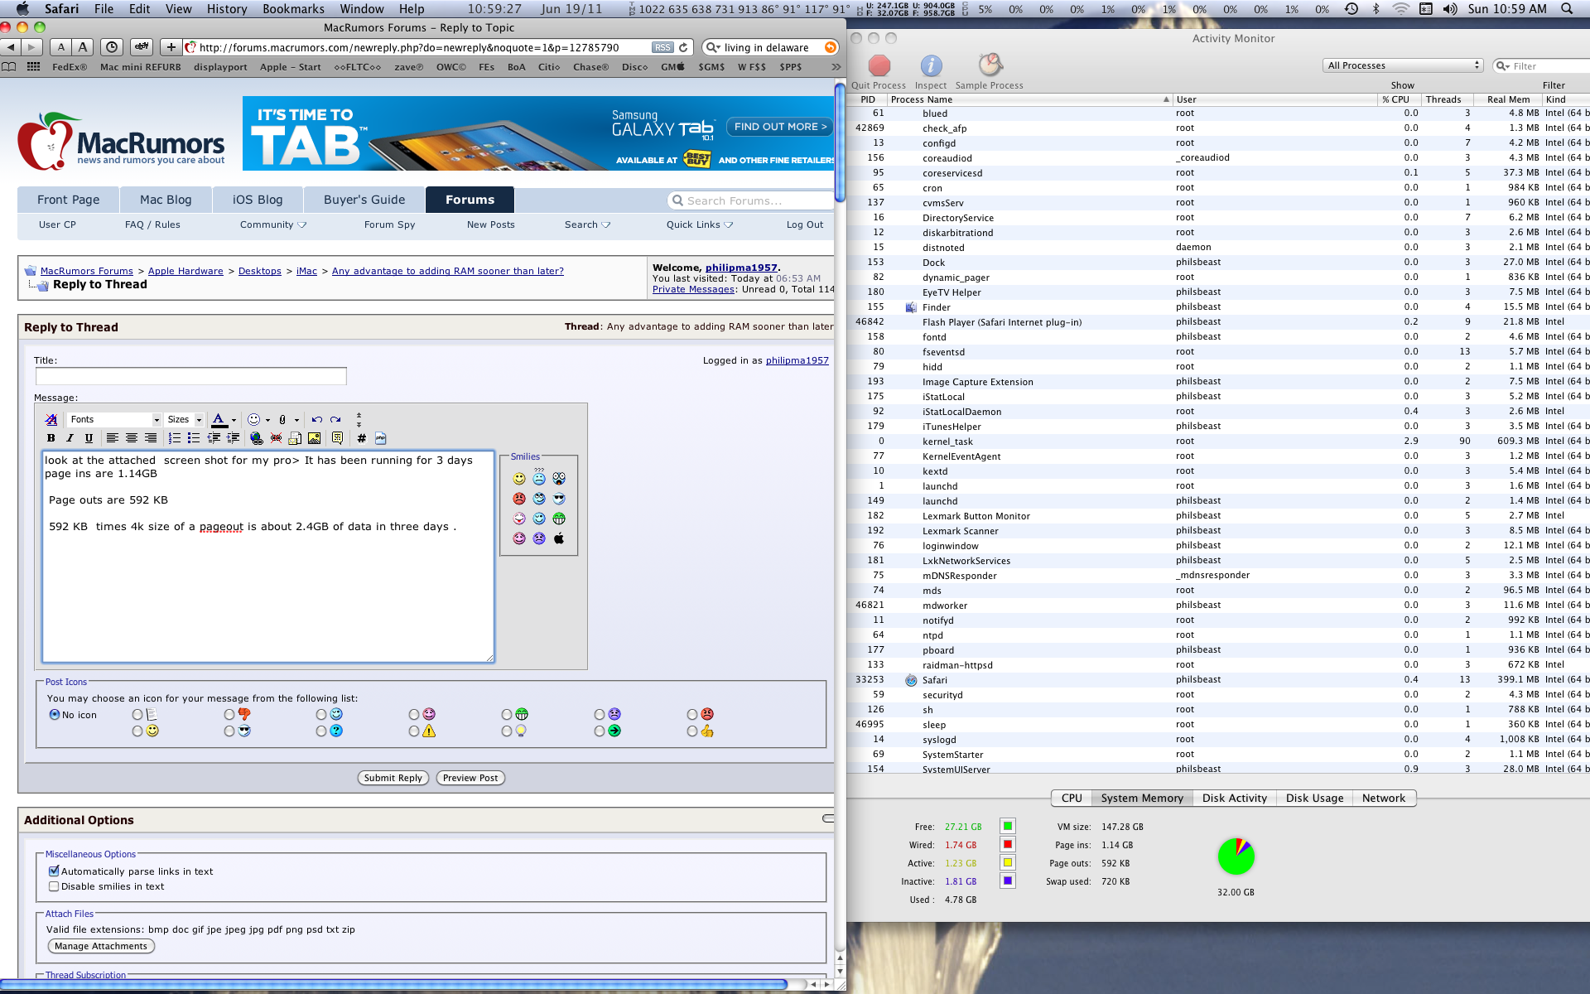This screenshot has height=994, width=1590.
Task: Select the warning triangle post icon
Action: 413,731
